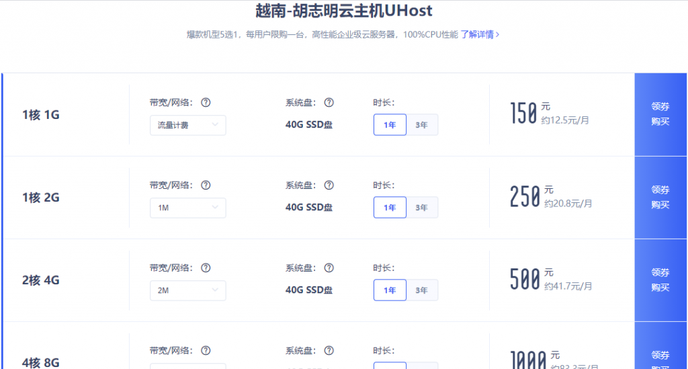Open bandwidth help icon in 1核 2G row
The image size is (688, 369).
pos(206,185)
